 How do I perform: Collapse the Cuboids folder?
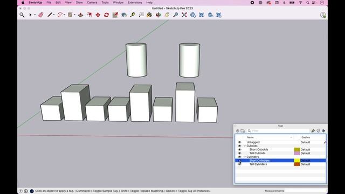point(245,146)
